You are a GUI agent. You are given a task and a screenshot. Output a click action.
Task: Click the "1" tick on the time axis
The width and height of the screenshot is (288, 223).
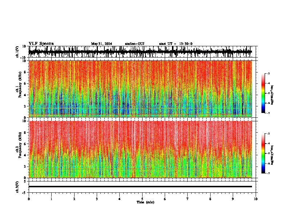click(x=51, y=199)
